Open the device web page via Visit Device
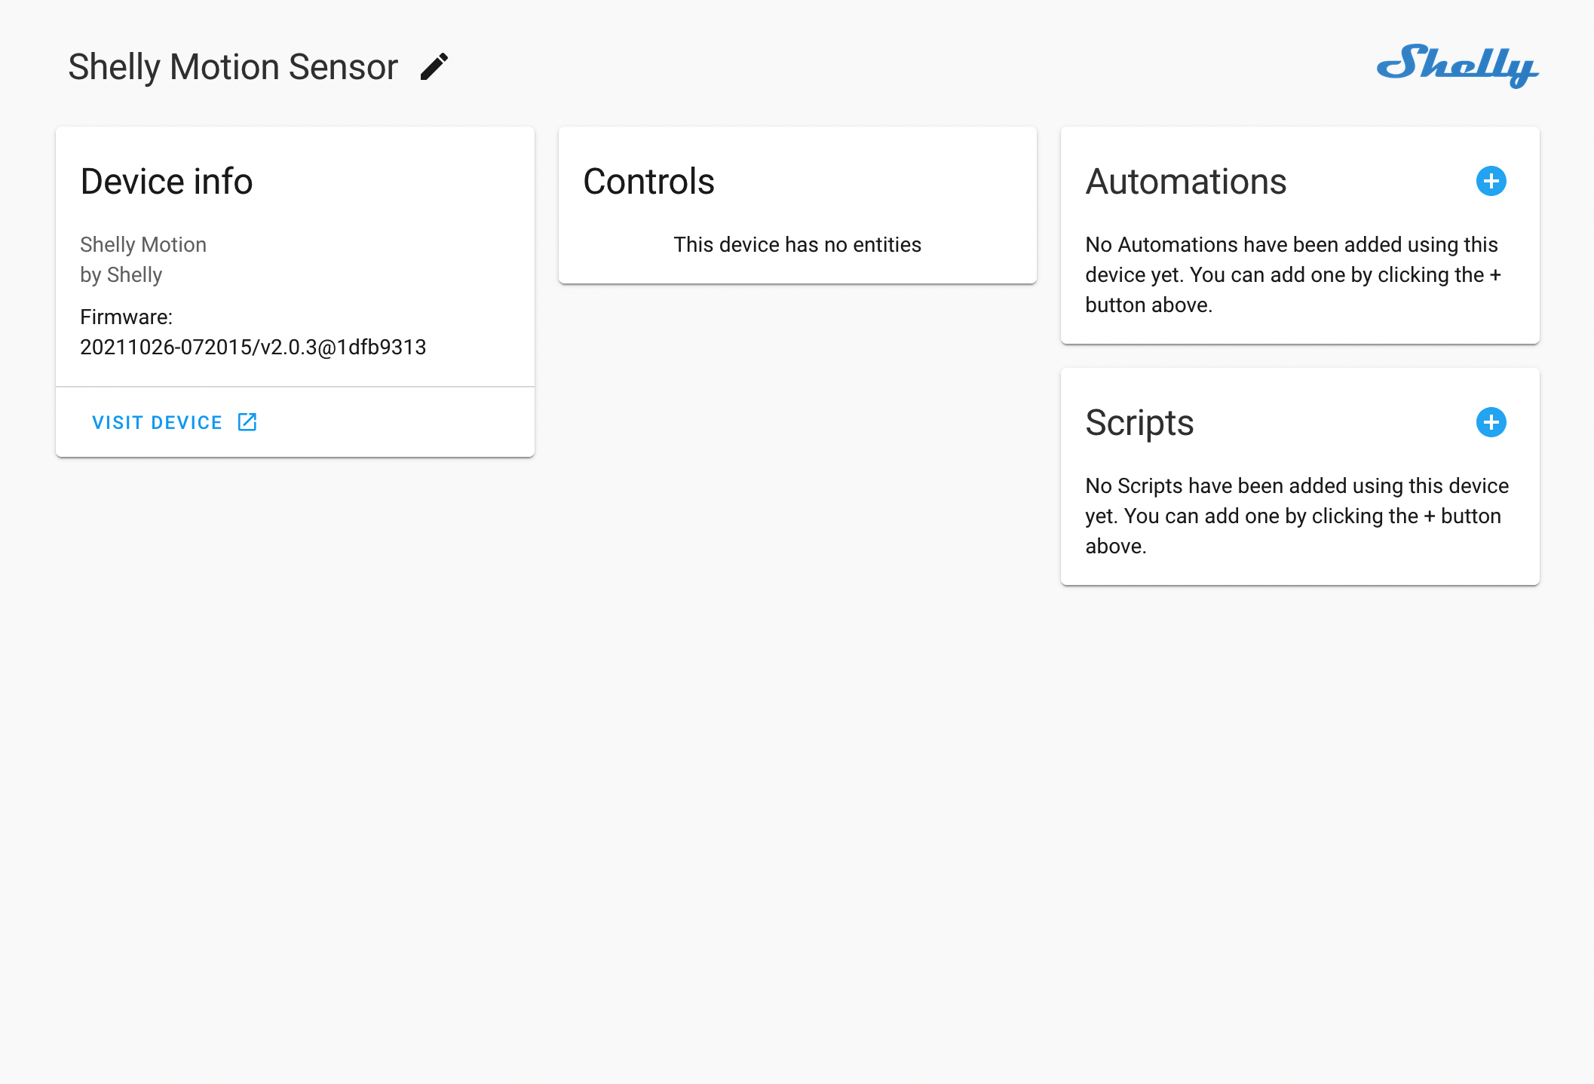This screenshot has width=1594, height=1084. [x=157, y=422]
